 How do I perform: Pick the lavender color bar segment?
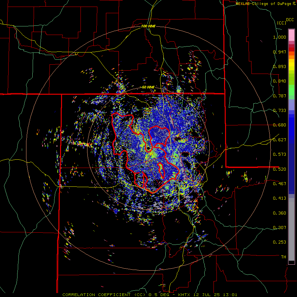pyautogui.click(x=291, y=105)
